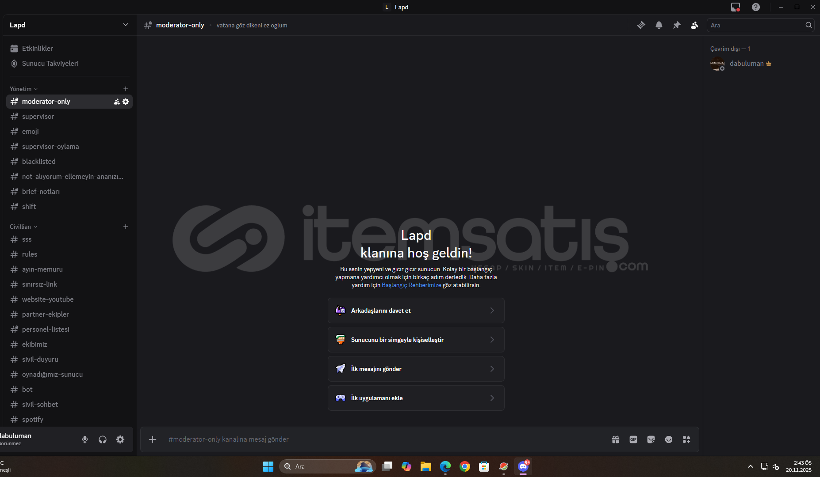Go to ekibimiz channel
Screen dimensions: 820x477
(x=69, y=344)
